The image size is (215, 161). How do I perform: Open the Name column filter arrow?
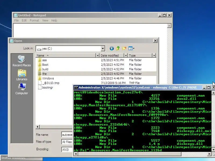click(x=98, y=56)
